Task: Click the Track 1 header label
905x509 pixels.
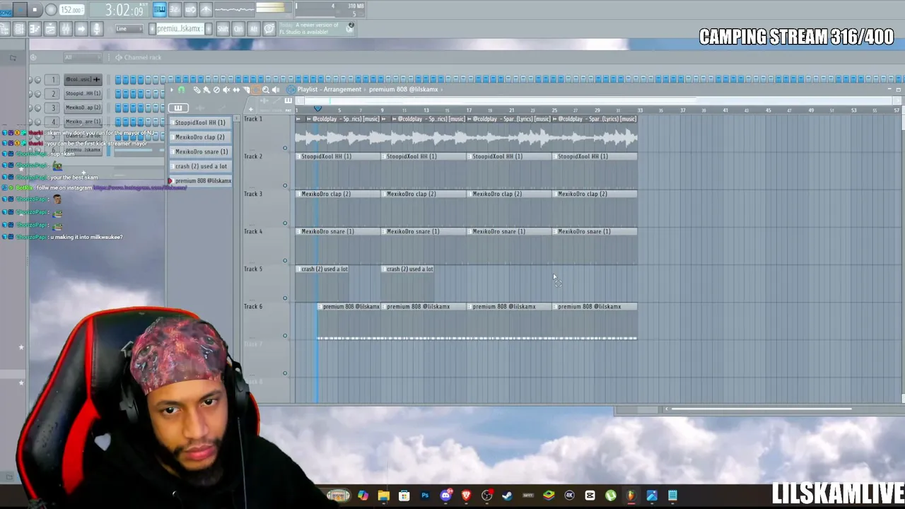Action: click(253, 119)
